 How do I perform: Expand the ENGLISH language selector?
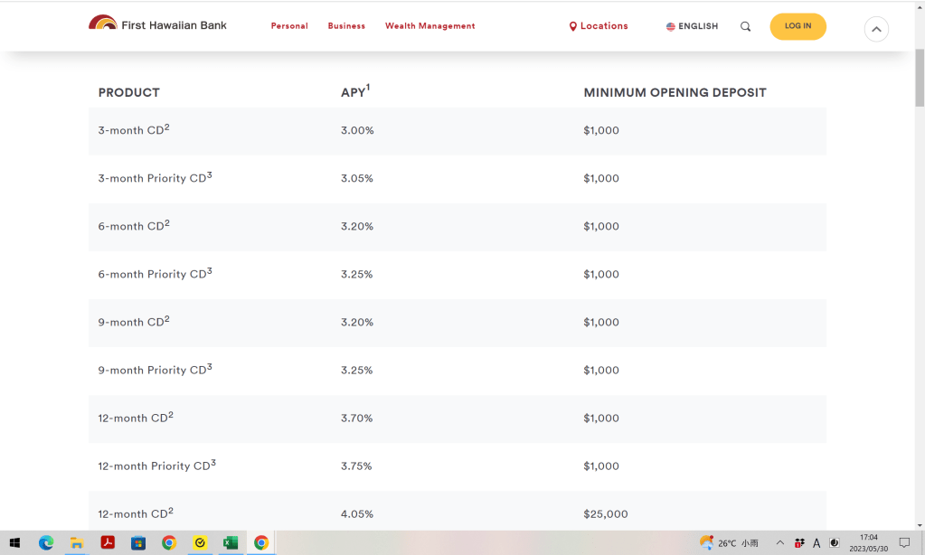[692, 26]
